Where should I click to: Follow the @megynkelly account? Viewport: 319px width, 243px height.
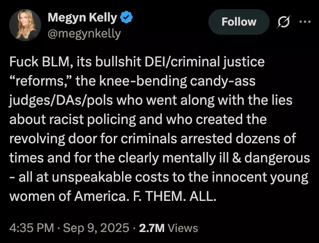point(239,22)
